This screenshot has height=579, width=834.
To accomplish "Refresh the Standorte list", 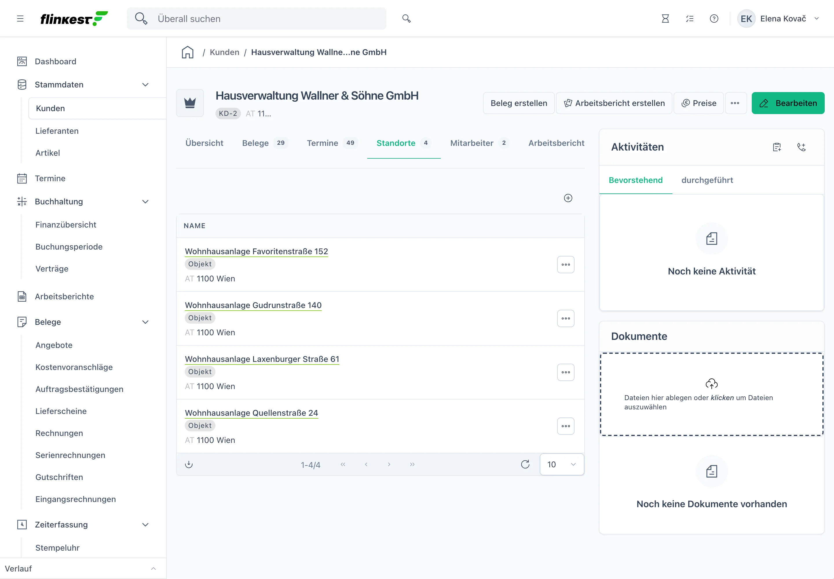I will [525, 464].
